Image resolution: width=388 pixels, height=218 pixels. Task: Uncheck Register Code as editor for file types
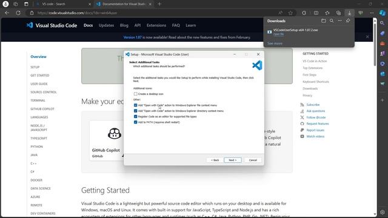pos(135,117)
